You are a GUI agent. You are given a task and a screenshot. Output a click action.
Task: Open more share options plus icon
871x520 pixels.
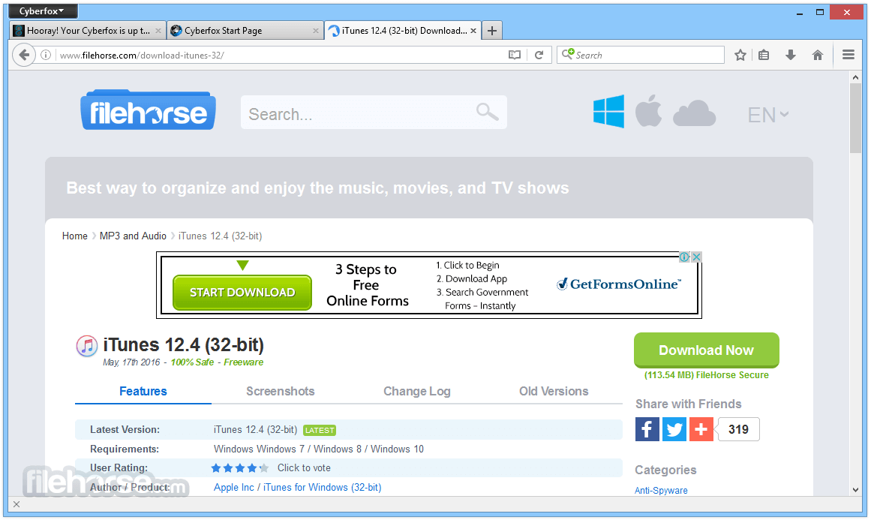point(701,429)
